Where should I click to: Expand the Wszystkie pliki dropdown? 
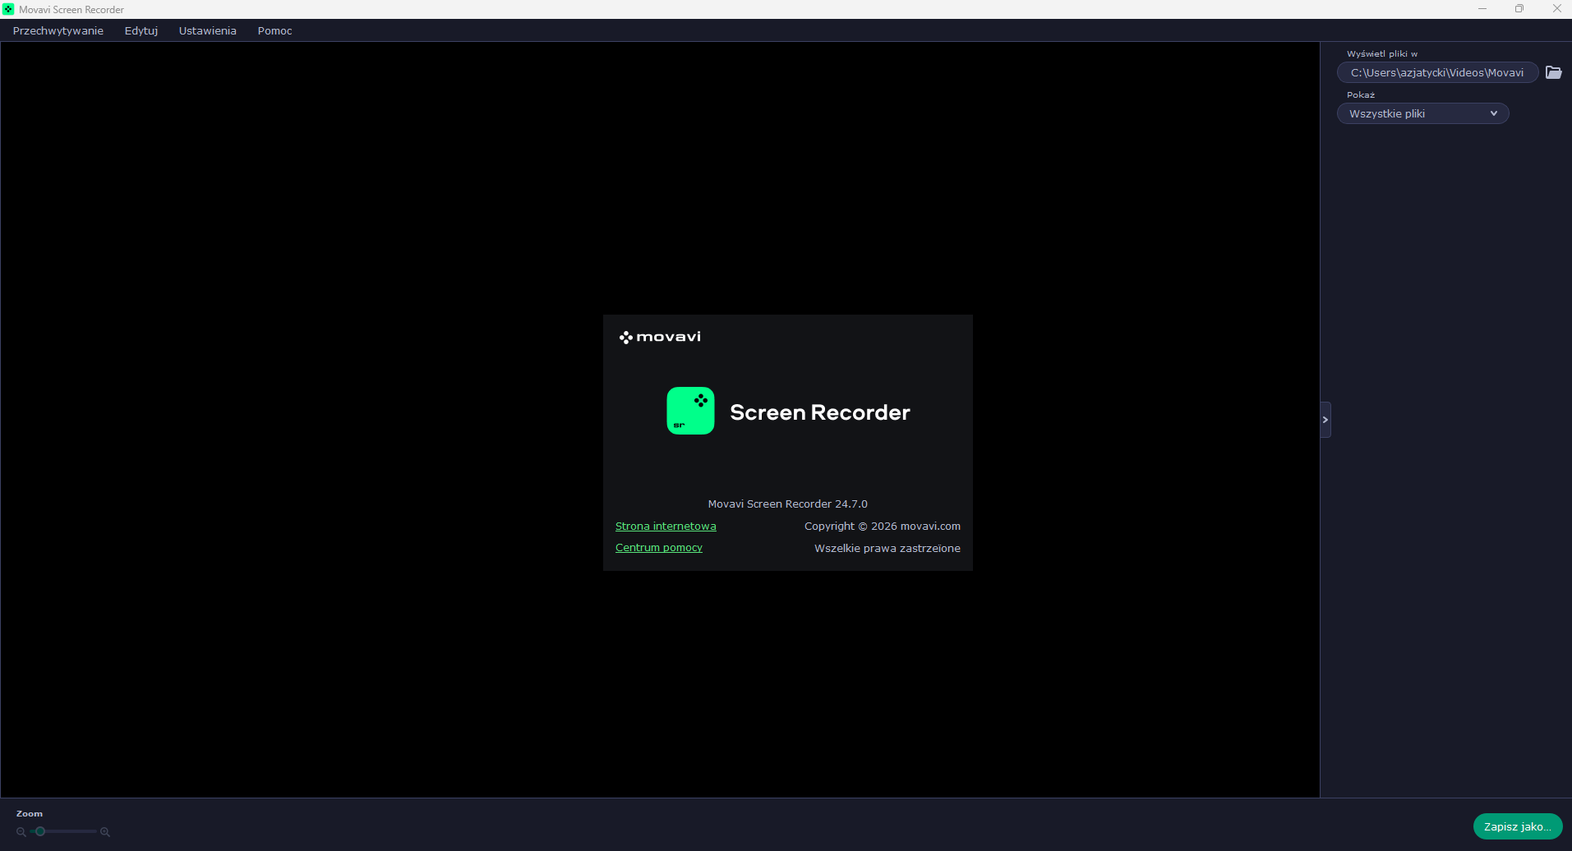[x=1423, y=113]
